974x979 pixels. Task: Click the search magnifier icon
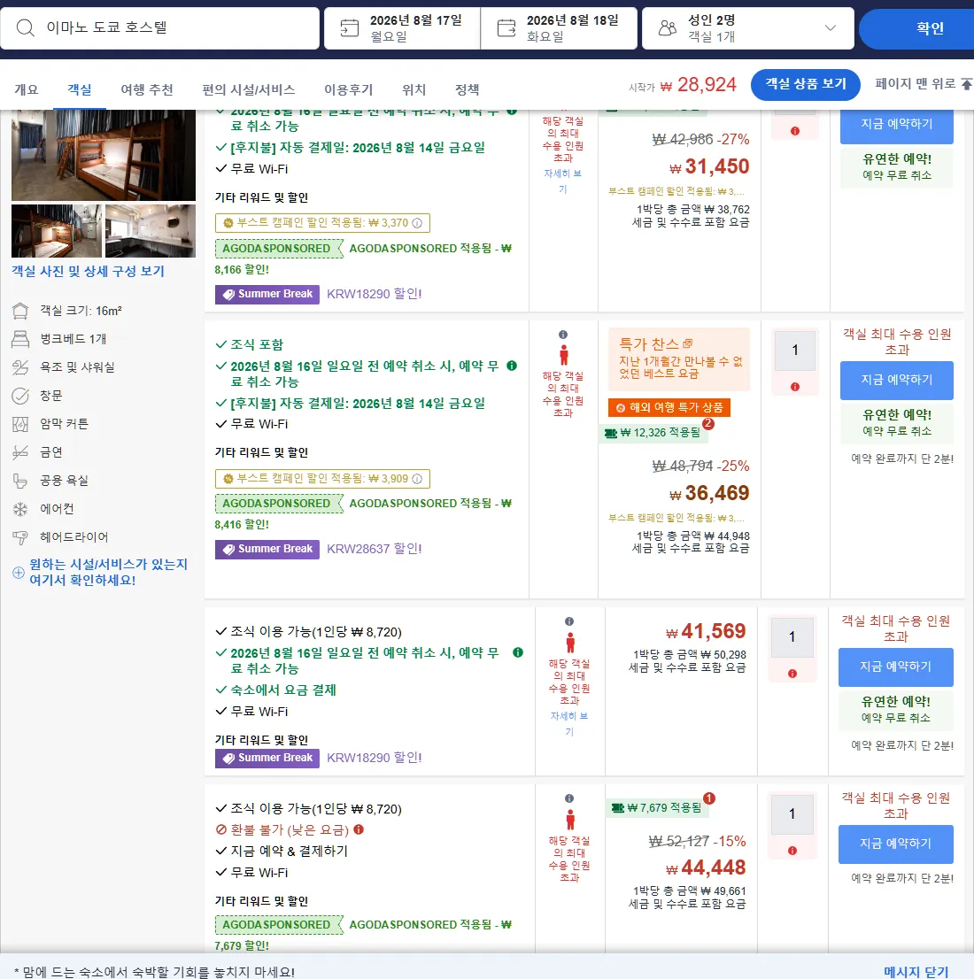click(x=25, y=27)
